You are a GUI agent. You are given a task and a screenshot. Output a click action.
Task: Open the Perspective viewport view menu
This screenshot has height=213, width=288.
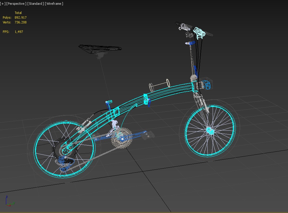[16, 4]
